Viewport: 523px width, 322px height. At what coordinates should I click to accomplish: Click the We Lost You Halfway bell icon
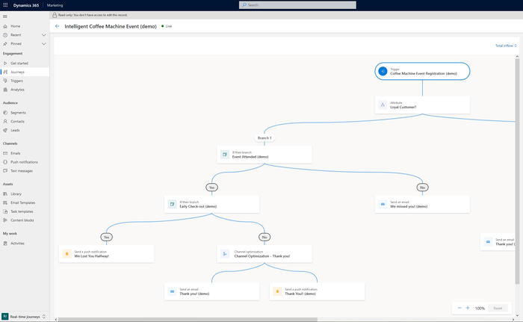[66, 253]
